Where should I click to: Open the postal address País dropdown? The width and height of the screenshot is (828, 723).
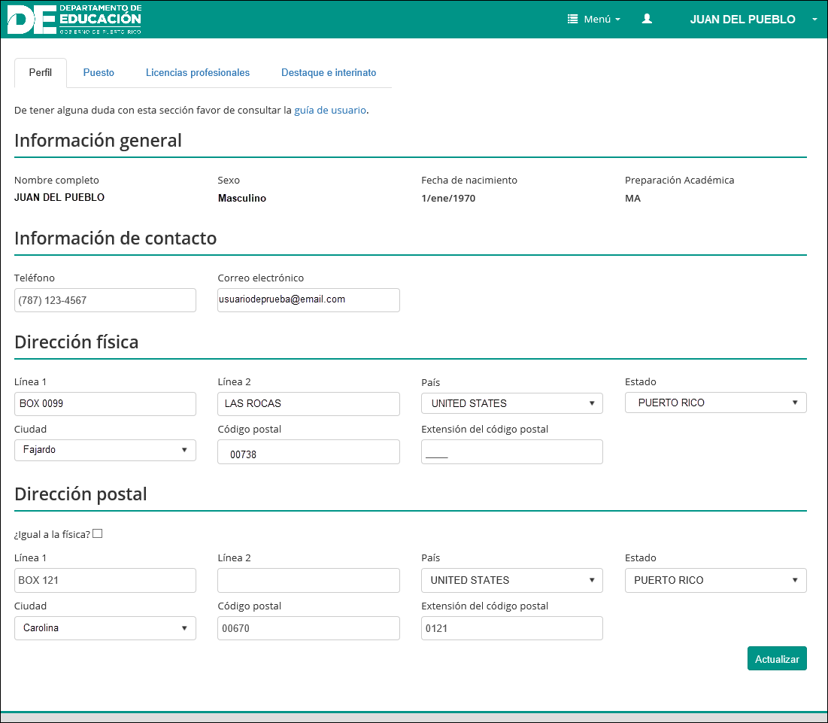[511, 580]
